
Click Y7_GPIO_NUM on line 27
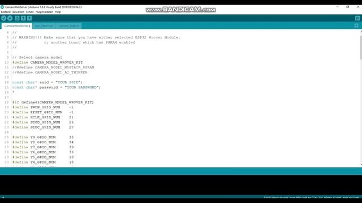click(43, 147)
